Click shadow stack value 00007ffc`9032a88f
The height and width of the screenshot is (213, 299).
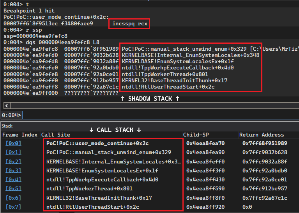click(91, 62)
